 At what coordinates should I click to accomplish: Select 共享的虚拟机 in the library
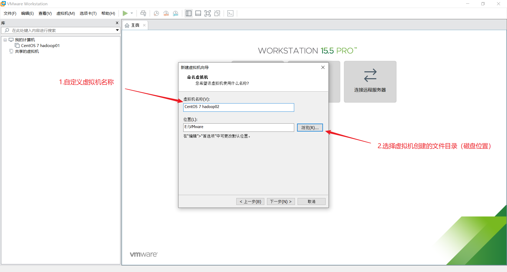click(27, 51)
